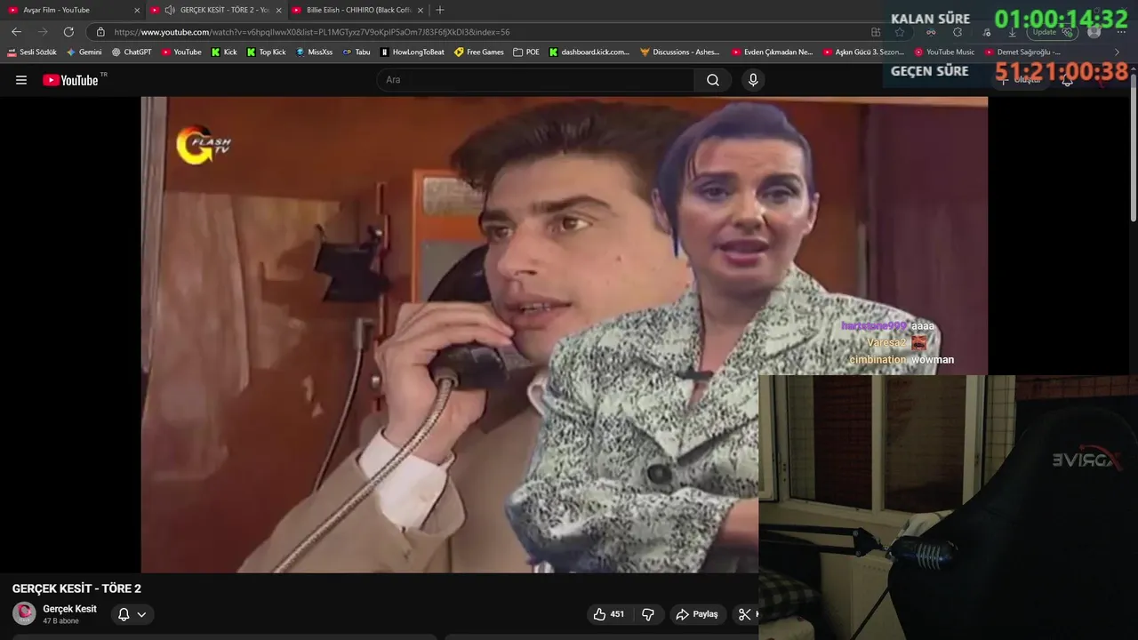Screen dimensions: 1138x640
Task: Open Discussions - Ashes bookmark
Action: point(679,52)
